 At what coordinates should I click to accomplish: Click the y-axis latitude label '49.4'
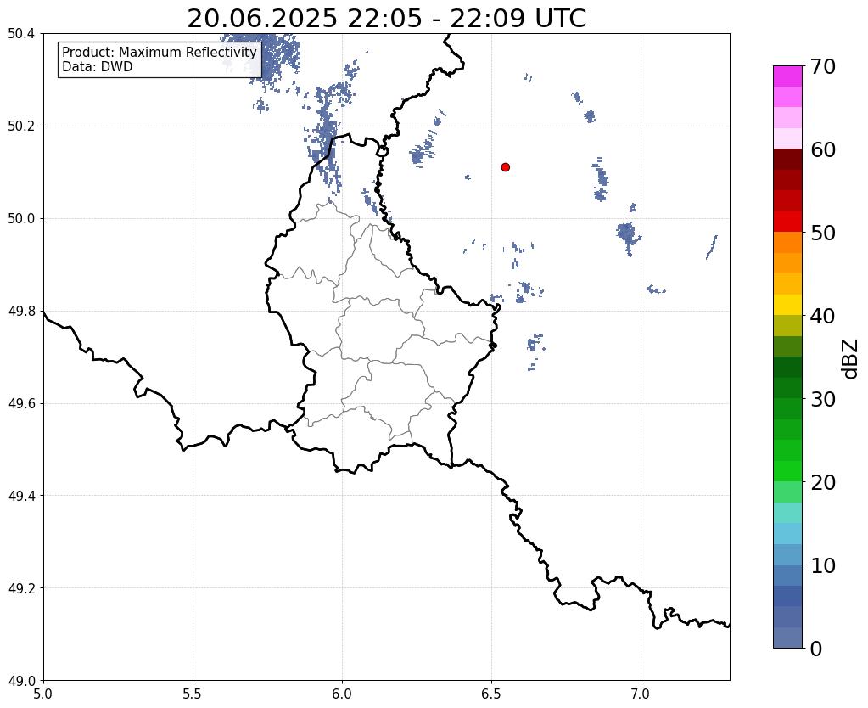tap(21, 496)
